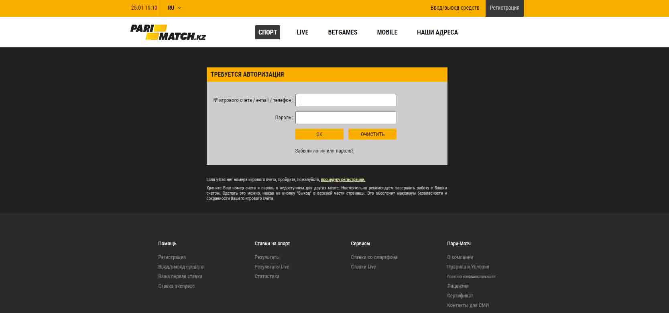
Task: Open Ставки со смартфона footer link
Action: click(374, 257)
